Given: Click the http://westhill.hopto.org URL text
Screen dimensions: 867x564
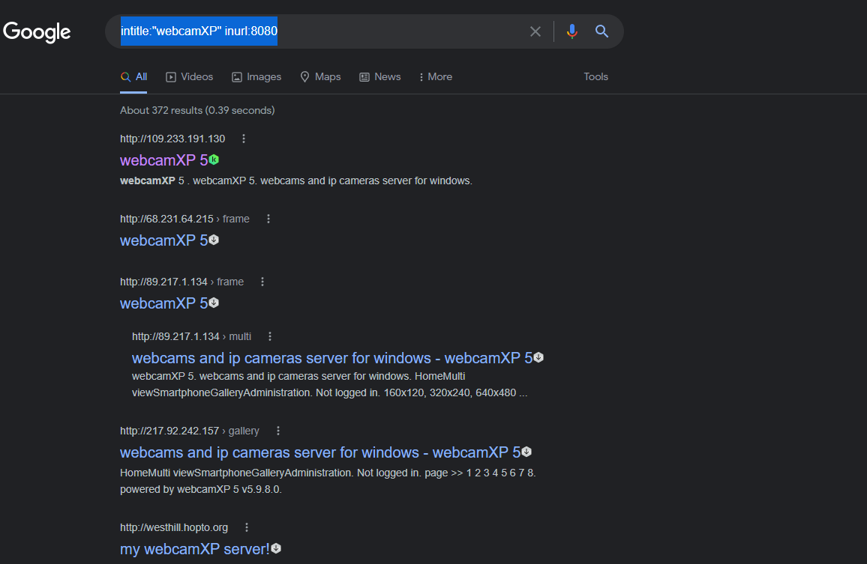Looking at the screenshot, I should 174,527.
